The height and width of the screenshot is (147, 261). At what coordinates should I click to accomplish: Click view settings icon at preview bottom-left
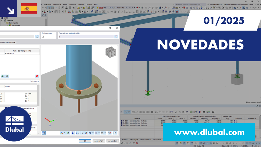coord(44,133)
